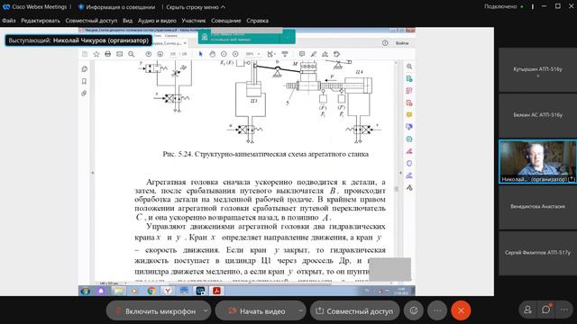The image size is (577, 324).
Task: Choose the hand pan tool in Acrobat
Action: click(x=213, y=54)
